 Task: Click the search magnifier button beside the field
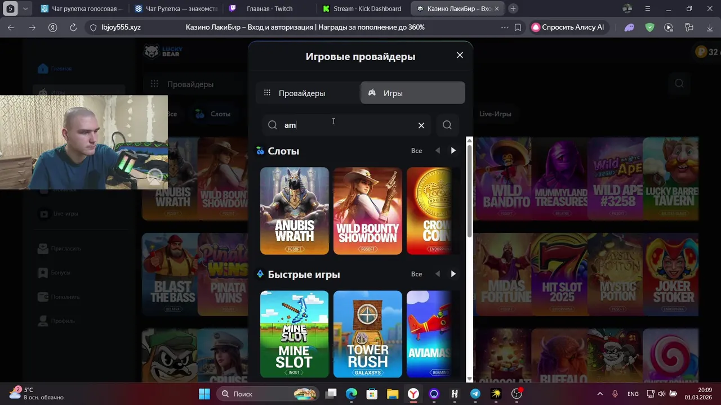coord(447,125)
